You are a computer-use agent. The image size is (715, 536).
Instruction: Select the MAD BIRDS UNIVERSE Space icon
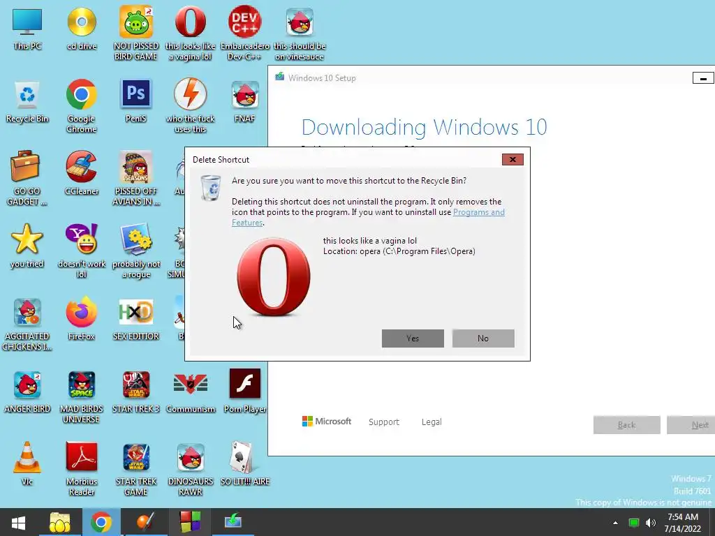(82, 396)
